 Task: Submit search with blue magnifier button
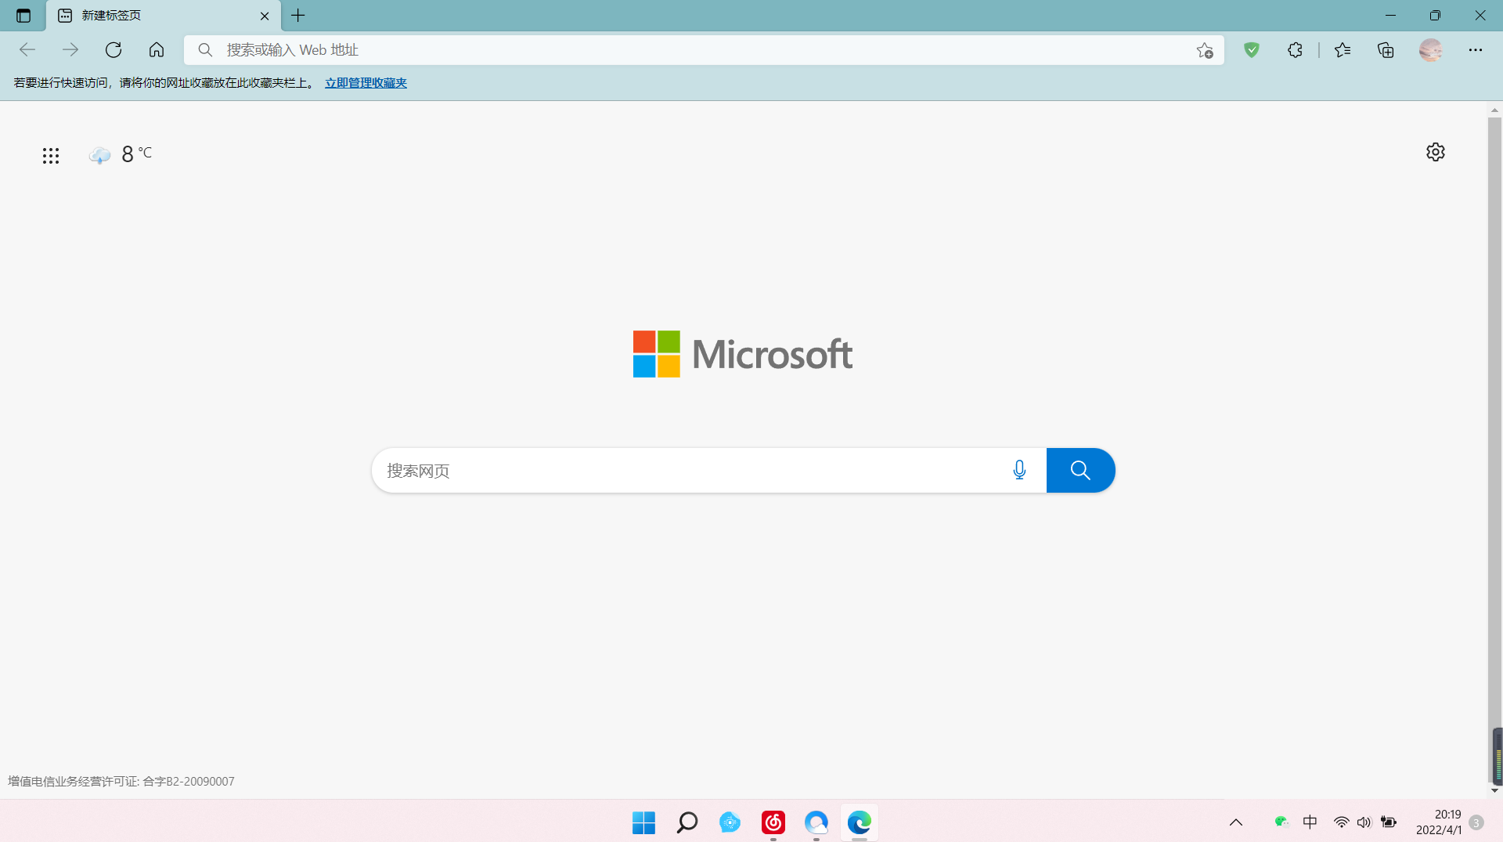tap(1080, 471)
